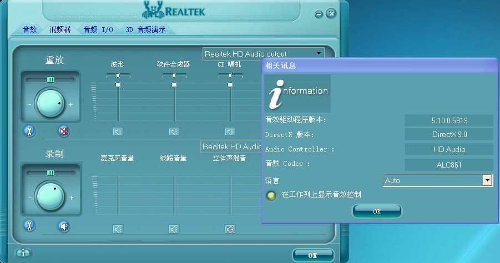The image size is (500, 263).
Task: Click the Realtek crab logo
Action: tap(153, 10)
